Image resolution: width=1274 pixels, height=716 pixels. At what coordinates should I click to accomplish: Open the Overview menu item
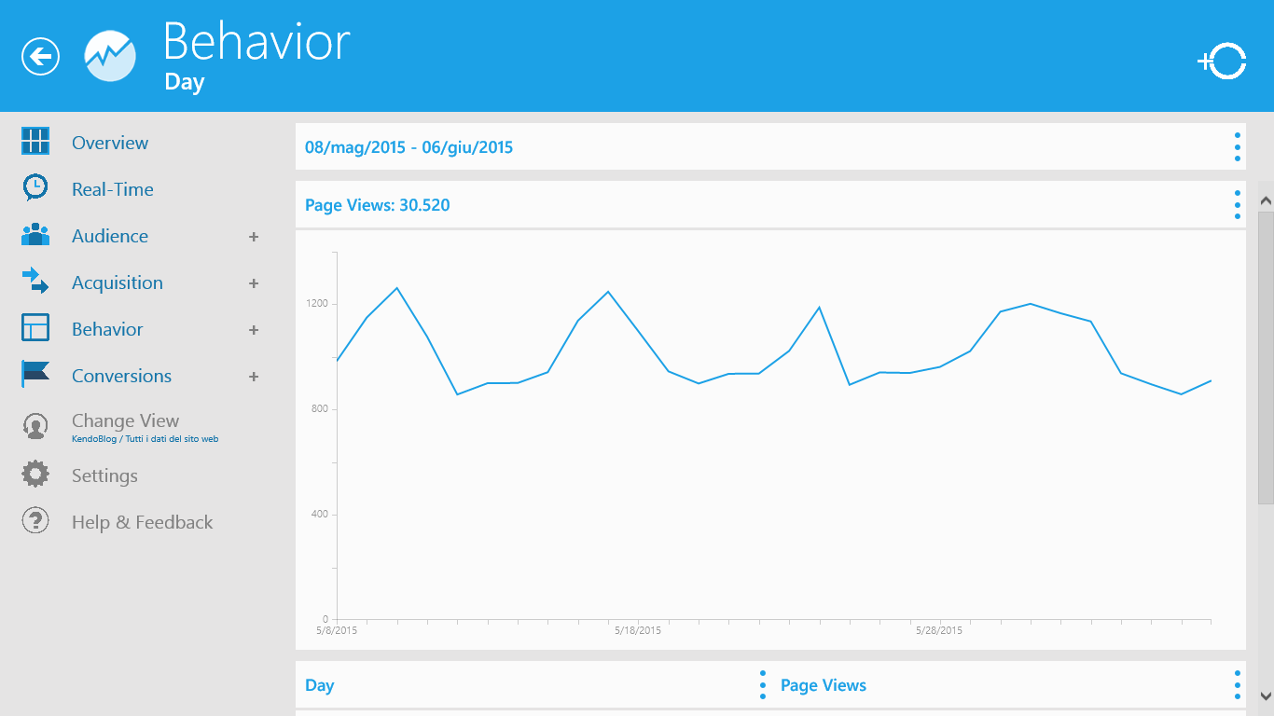tap(110, 143)
